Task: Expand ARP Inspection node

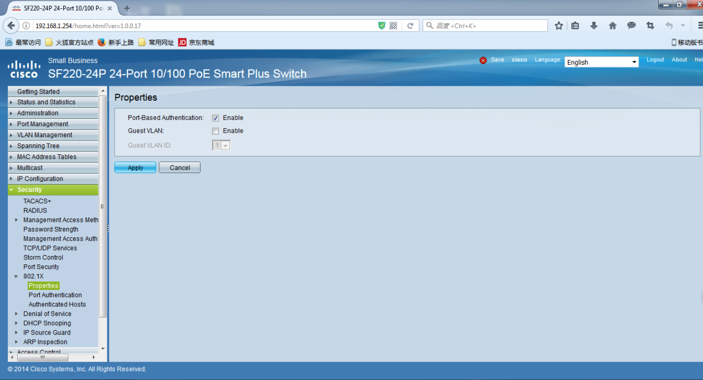Action: [x=16, y=342]
